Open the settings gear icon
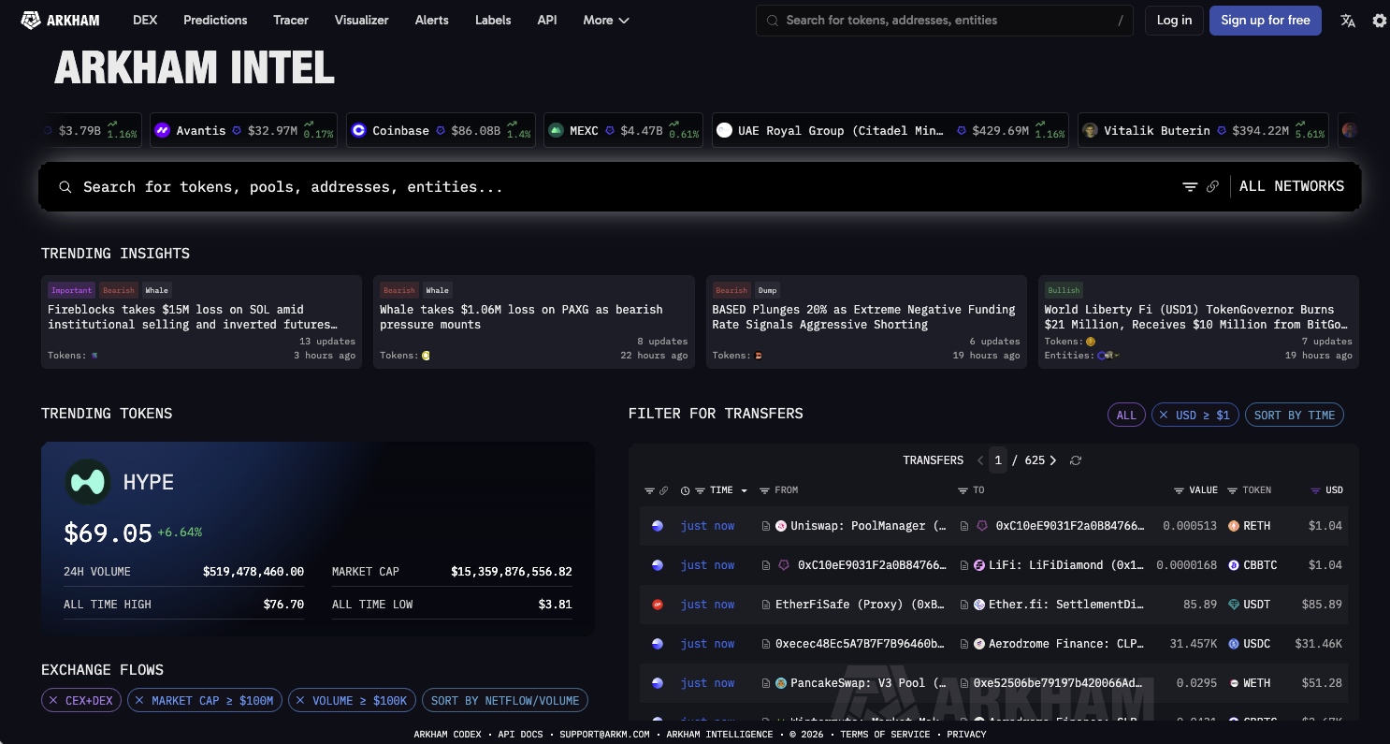Image resolution: width=1390 pixels, height=744 pixels. click(1379, 21)
